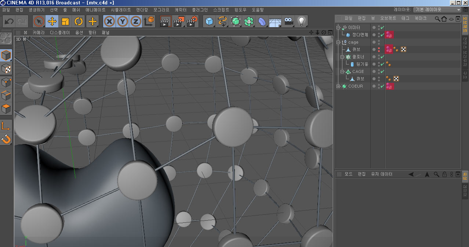
Task: Open Object Manager search magnifier
Action: coord(437,18)
